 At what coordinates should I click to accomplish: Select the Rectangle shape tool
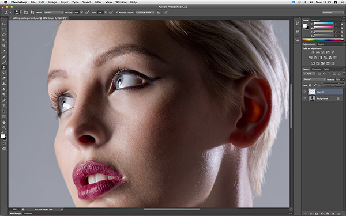click(4, 117)
